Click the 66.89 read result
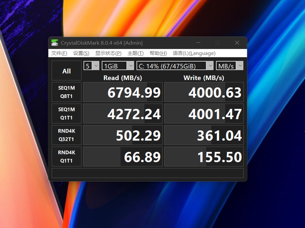305x228 pixels. [123, 157]
